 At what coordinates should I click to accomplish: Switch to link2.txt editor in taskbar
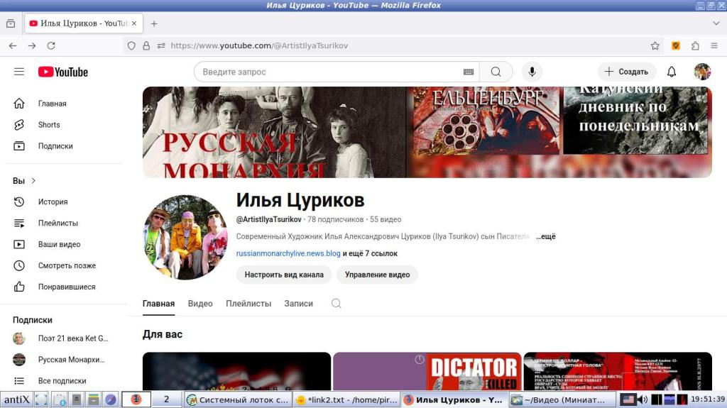[346, 399]
